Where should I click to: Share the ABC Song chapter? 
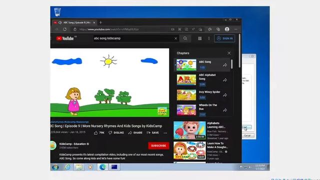225,65
